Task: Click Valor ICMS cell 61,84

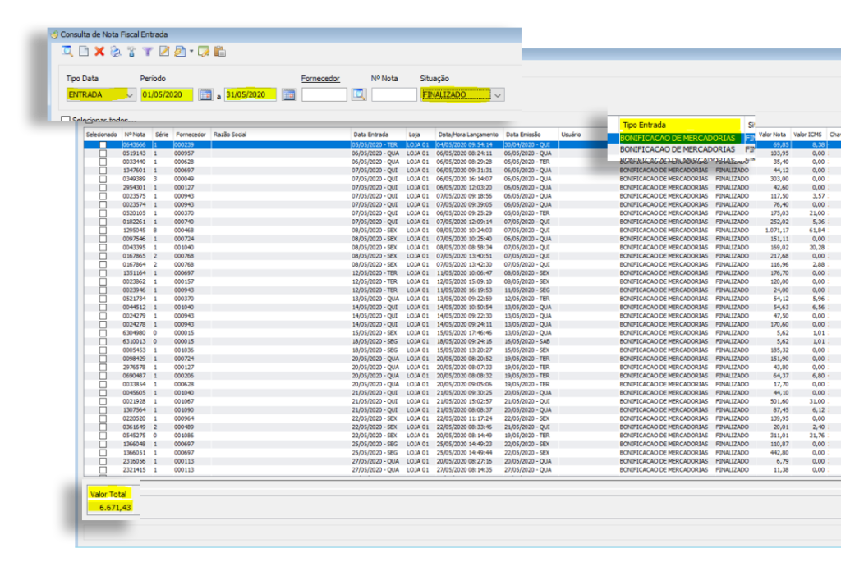Action: [x=817, y=231]
